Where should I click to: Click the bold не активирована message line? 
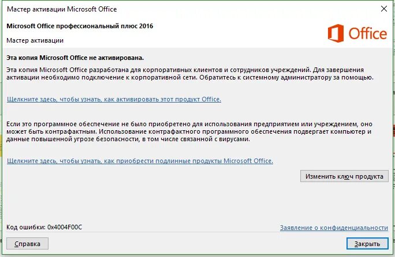point(75,58)
